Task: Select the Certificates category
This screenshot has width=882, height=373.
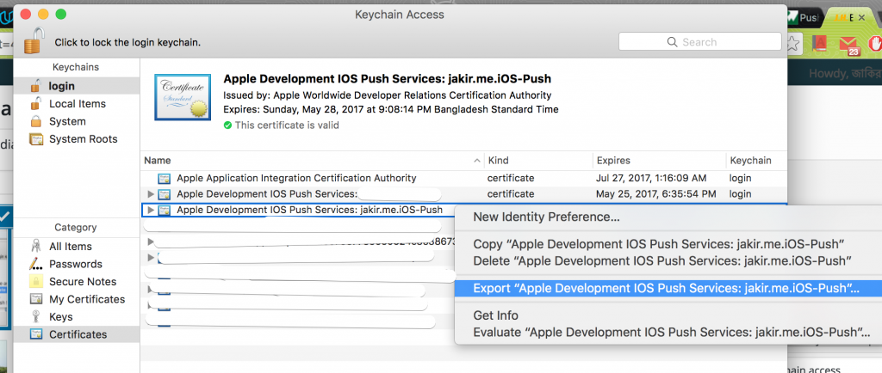Action: click(x=78, y=334)
